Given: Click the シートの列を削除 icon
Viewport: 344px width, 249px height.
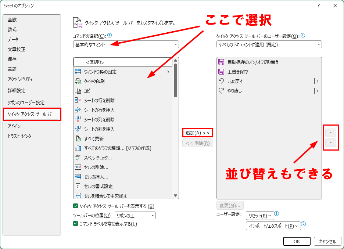Looking at the screenshot, I should click(x=78, y=119).
